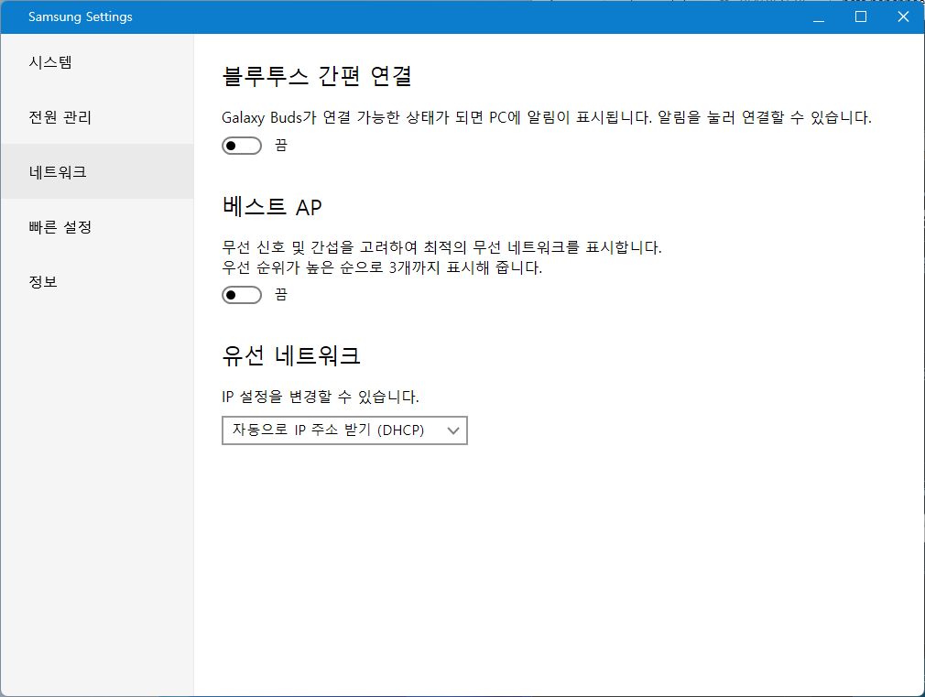Click the 끔 label beside the 베스트 AP toggle
925x697 pixels.
pos(281,295)
